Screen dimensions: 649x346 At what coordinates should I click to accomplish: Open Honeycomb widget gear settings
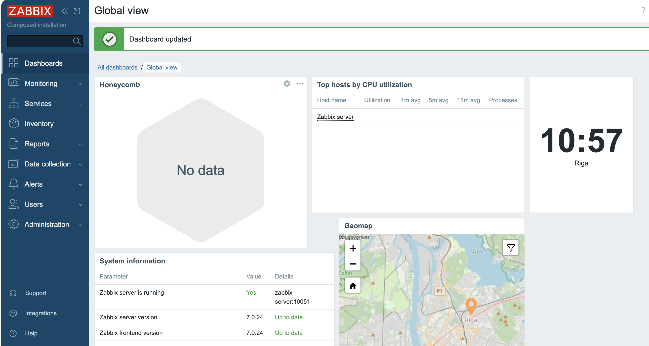click(x=287, y=83)
